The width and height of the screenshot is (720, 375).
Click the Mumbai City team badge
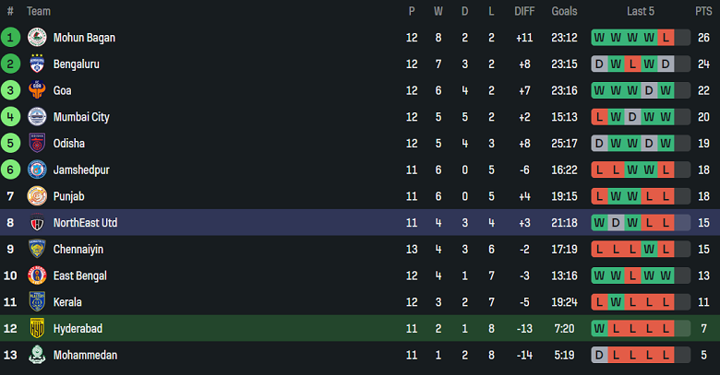(37, 117)
